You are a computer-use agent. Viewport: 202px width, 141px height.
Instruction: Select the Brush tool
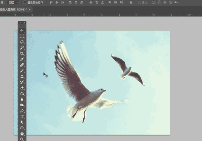point(22,71)
